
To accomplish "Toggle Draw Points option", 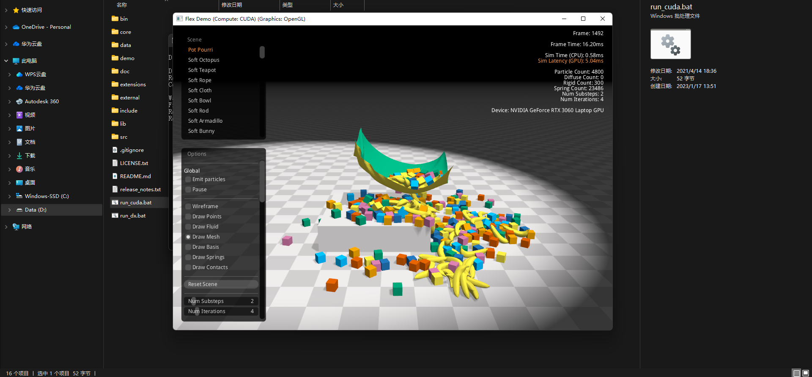I will [188, 217].
